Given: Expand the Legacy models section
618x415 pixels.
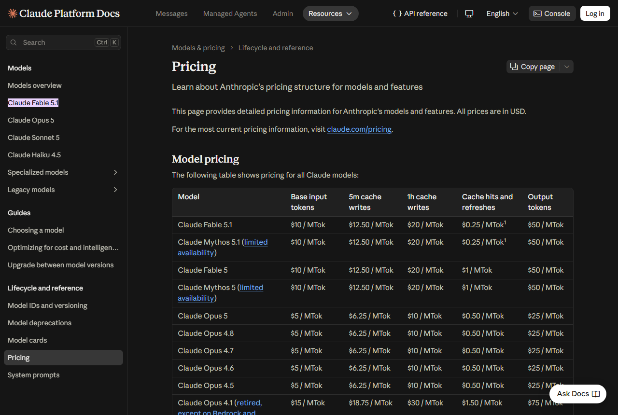Looking at the screenshot, I should pos(63,190).
